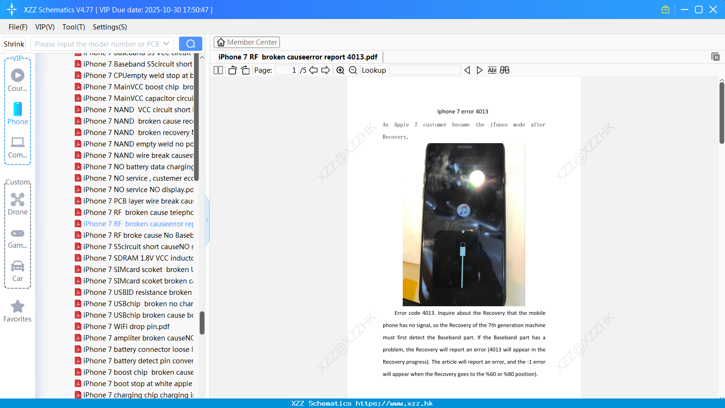Click the Page number input box
The image size is (725, 408).
pyautogui.click(x=287, y=70)
